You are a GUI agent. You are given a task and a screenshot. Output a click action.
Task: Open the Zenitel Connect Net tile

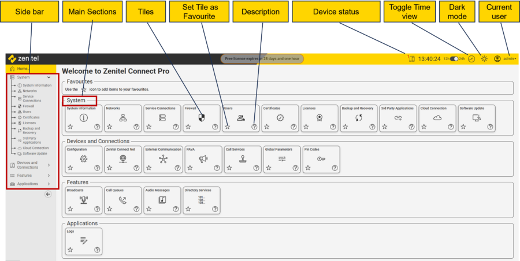pos(123,159)
